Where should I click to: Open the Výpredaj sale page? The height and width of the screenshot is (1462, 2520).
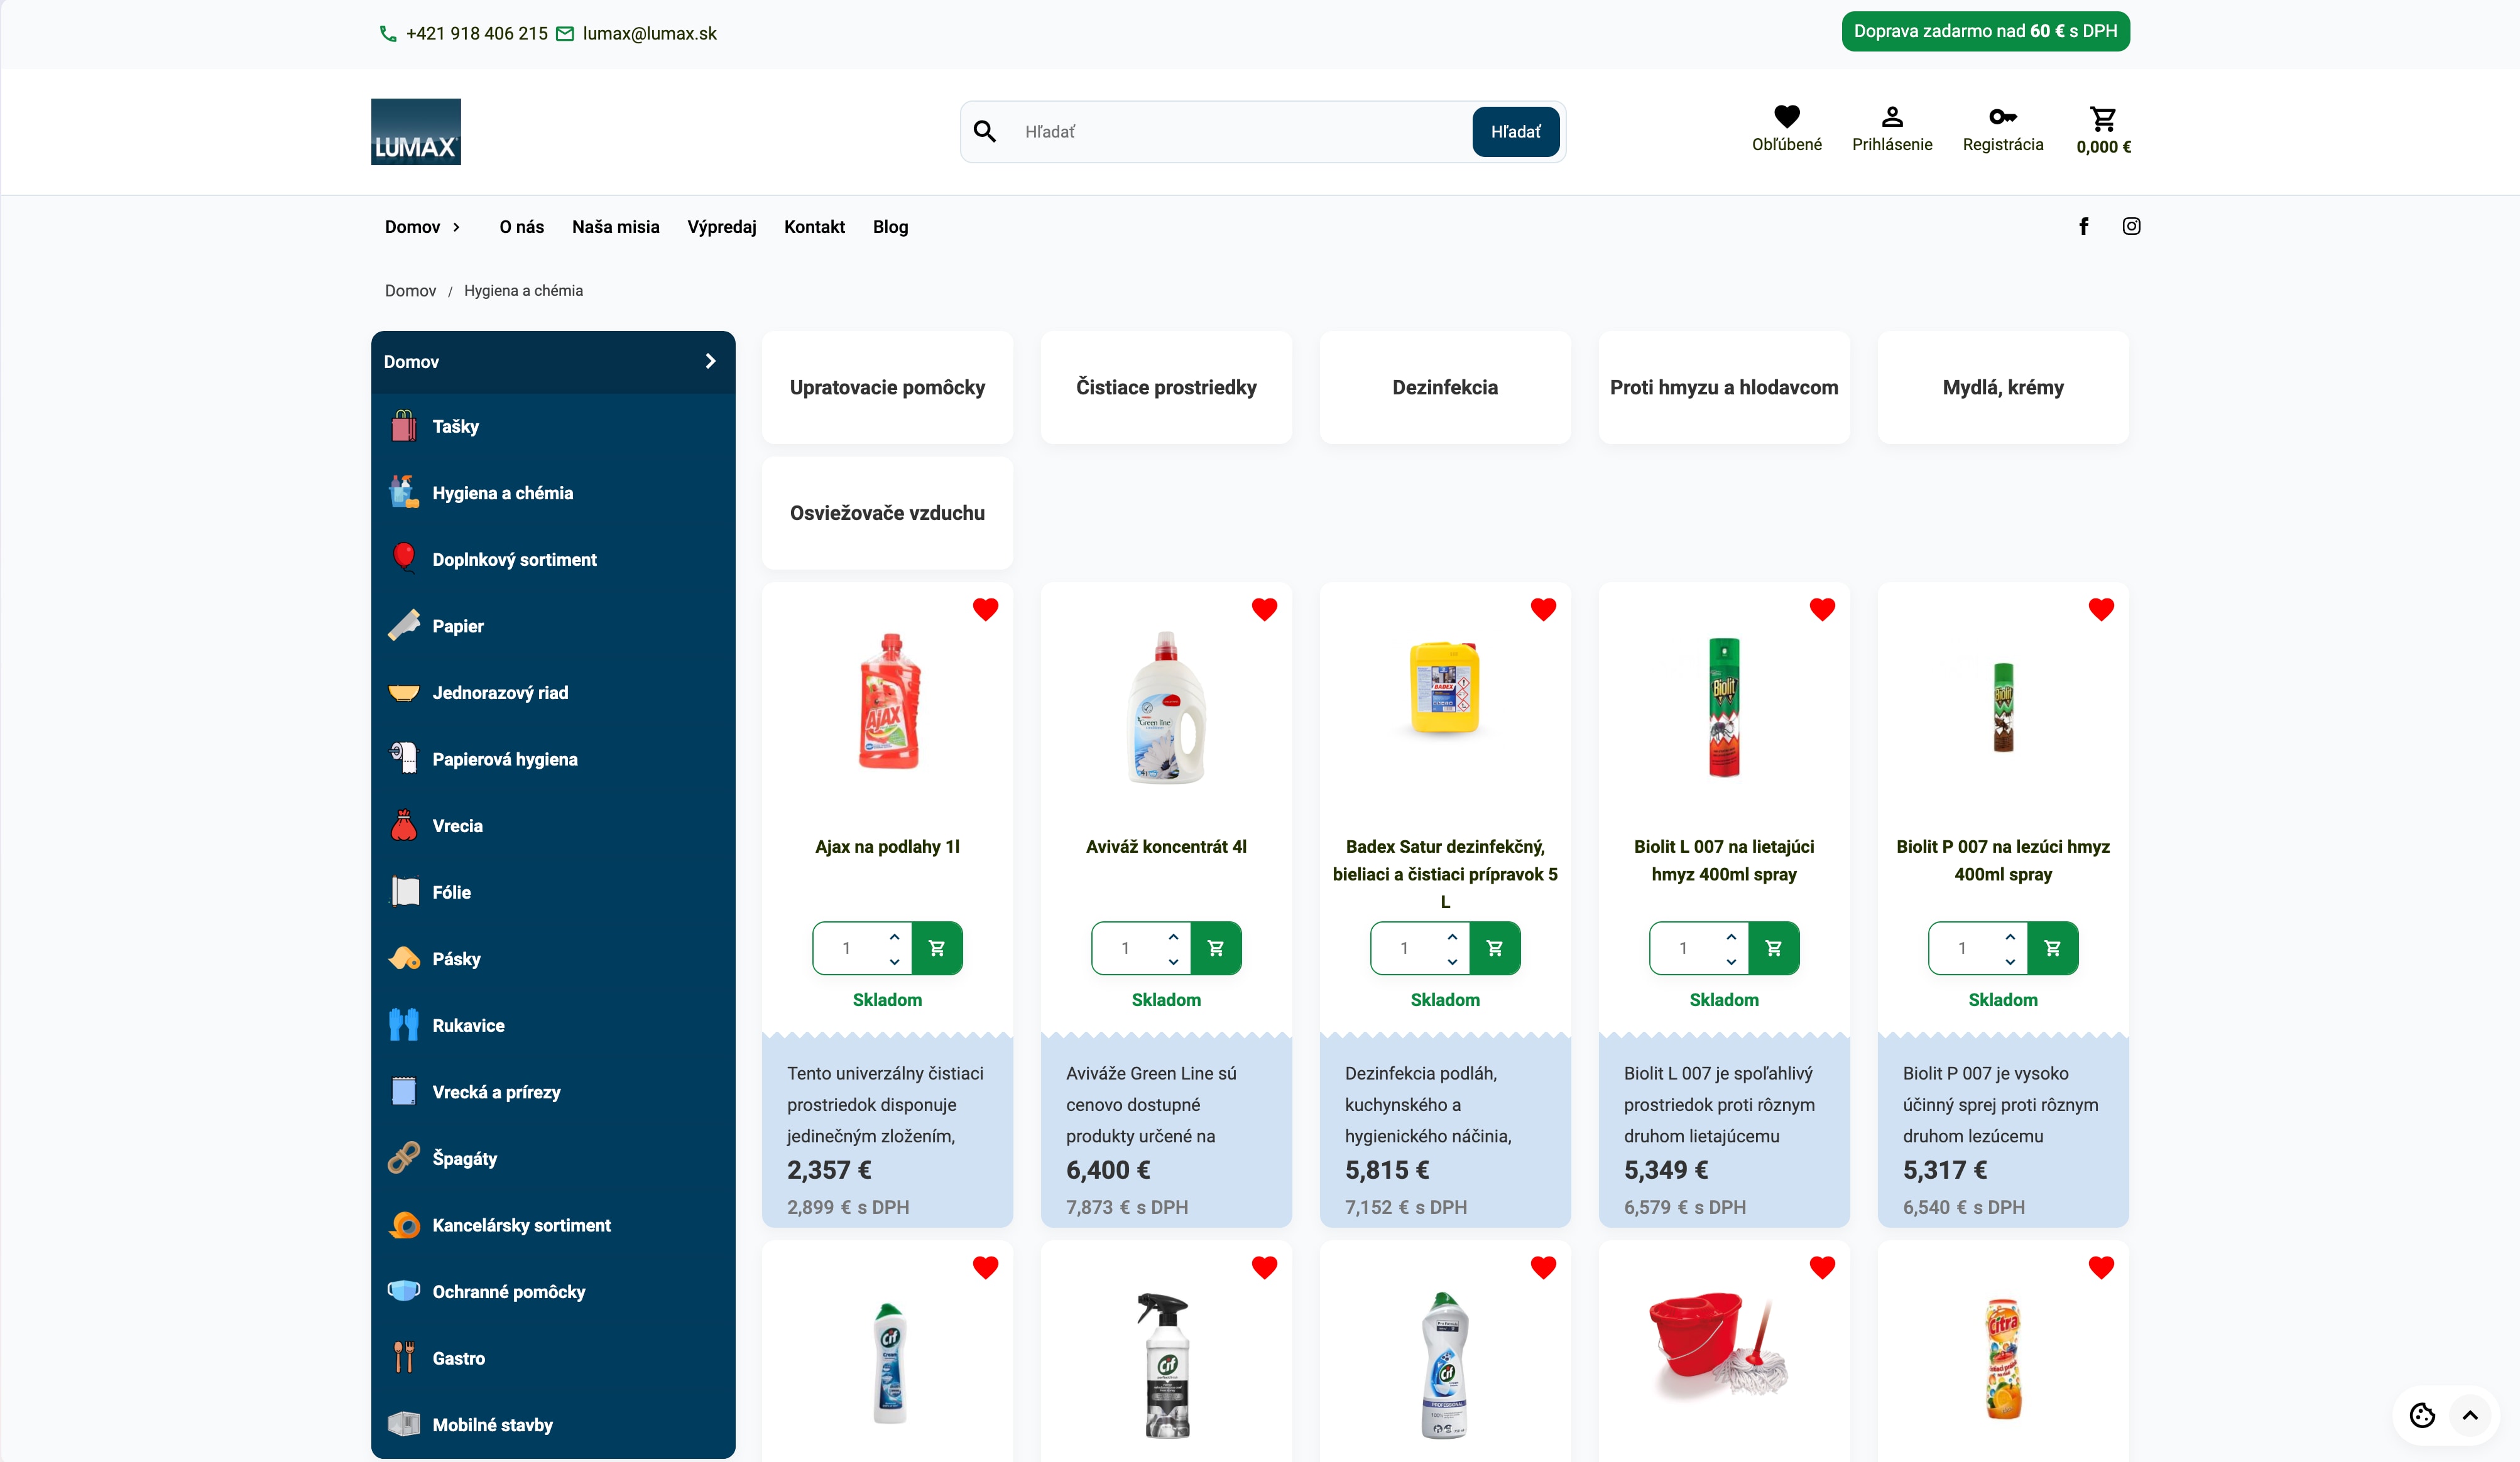point(722,227)
